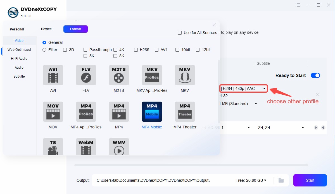Close the format selection panel
Viewport: 335px width, 194px height.
pyautogui.click(x=214, y=25)
